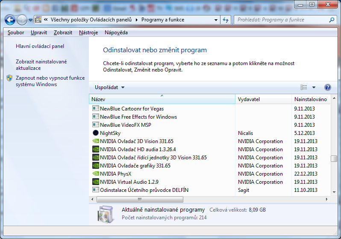Click the vertical scrollbar up arrow
Image resolution: width=341 pixels, height=239 pixels.
tap(334, 99)
